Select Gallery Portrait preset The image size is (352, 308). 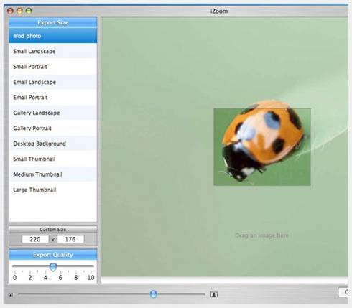(53, 129)
